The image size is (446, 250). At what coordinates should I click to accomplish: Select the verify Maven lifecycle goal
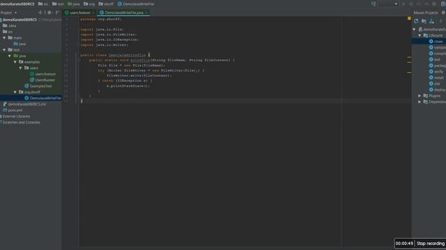[436, 72]
